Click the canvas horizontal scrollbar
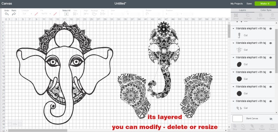Image resolution: width=278 pixels, height=132 pixels. click(x=37, y=130)
